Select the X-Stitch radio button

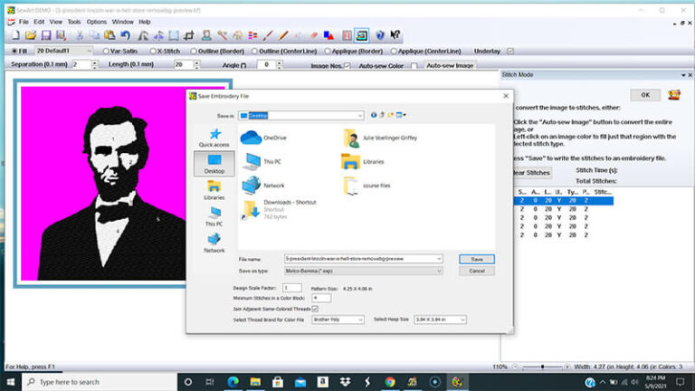click(x=153, y=52)
